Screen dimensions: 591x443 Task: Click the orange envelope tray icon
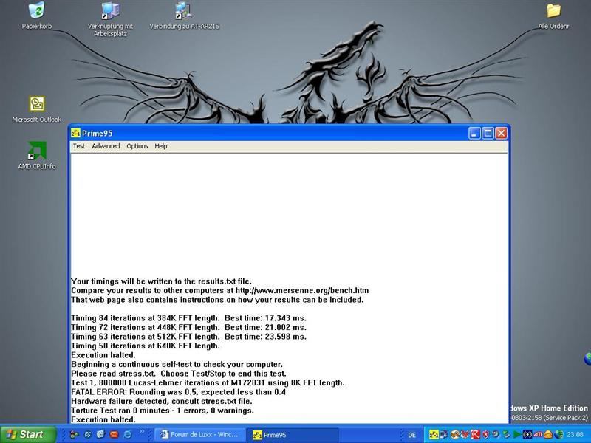click(x=548, y=434)
